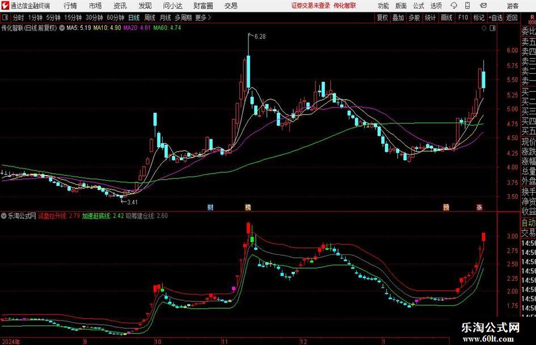Open the 行情 menu

tap(70, 6)
